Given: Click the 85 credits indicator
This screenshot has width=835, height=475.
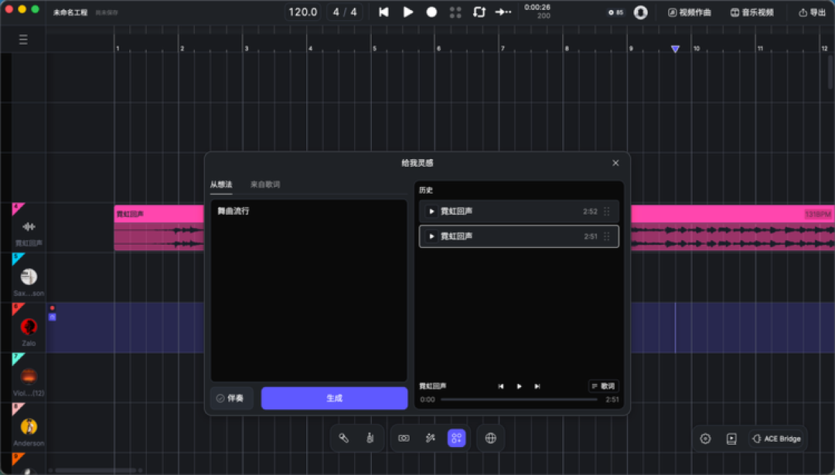Looking at the screenshot, I should 616,12.
